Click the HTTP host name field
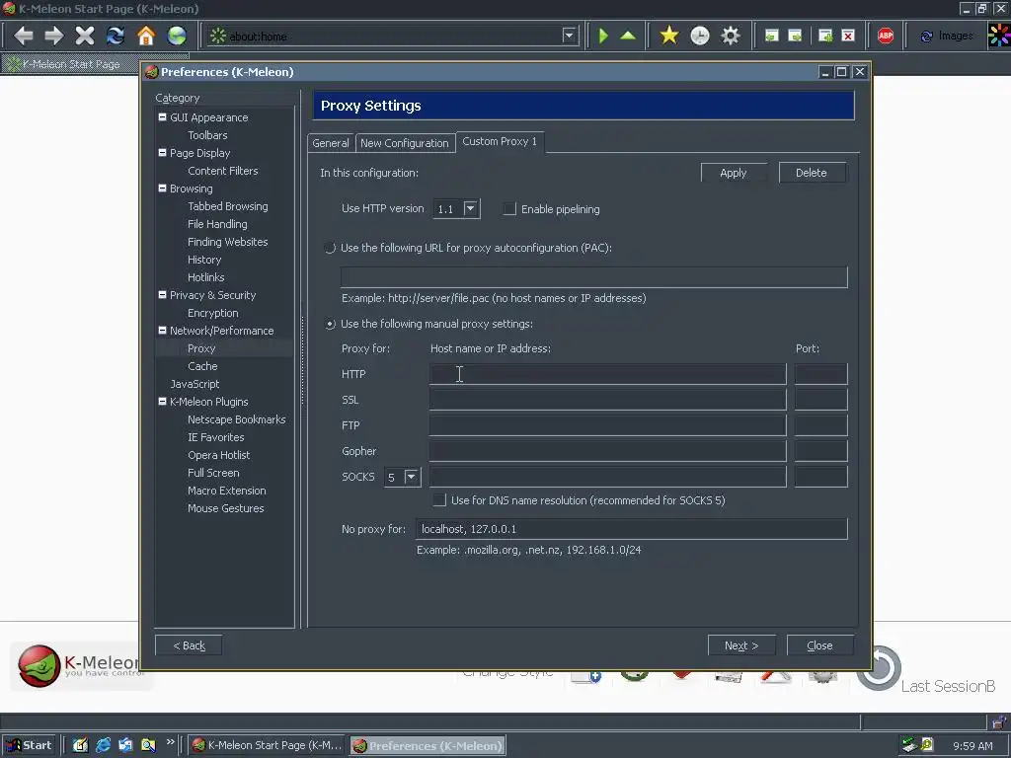Screen dimensions: 1011x758 pos(607,374)
